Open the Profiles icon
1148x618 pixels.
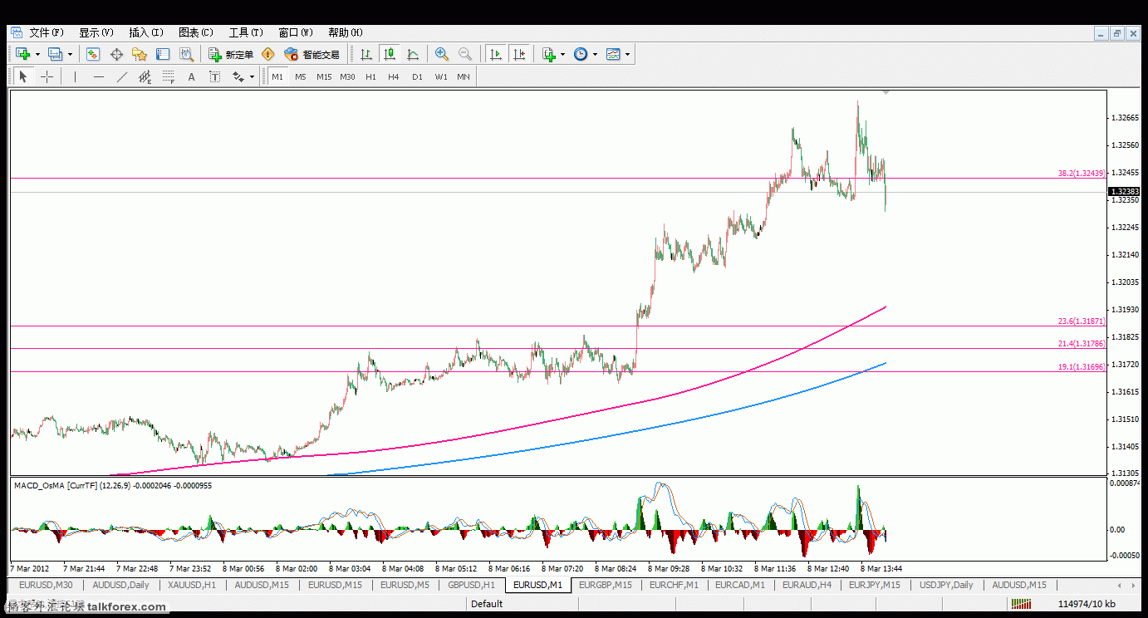click(55, 54)
